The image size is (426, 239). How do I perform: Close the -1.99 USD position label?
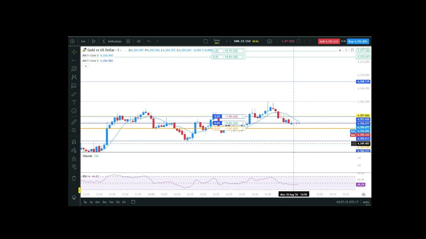pyautogui.click(x=243, y=117)
